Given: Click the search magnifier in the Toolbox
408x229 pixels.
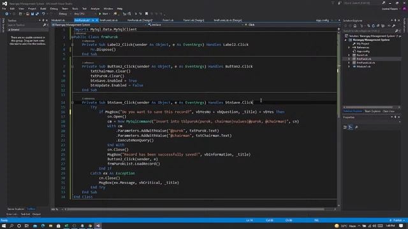Looking at the screenshot, I should pos(45,25).
